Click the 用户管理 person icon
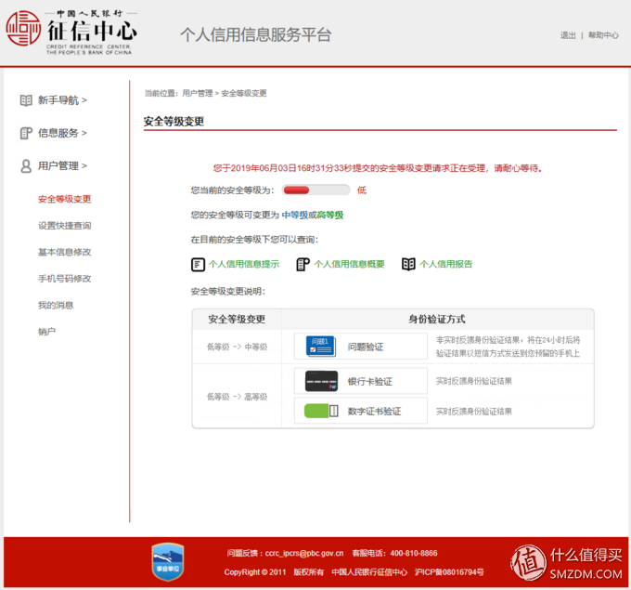 26,166
